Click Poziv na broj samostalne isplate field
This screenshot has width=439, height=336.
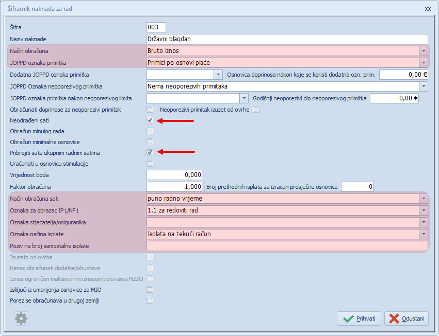pos(287,246)
